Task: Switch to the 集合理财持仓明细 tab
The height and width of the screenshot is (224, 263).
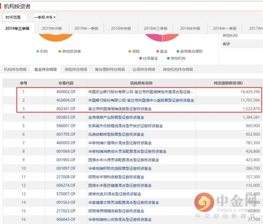Action: [x=110, y=69]
